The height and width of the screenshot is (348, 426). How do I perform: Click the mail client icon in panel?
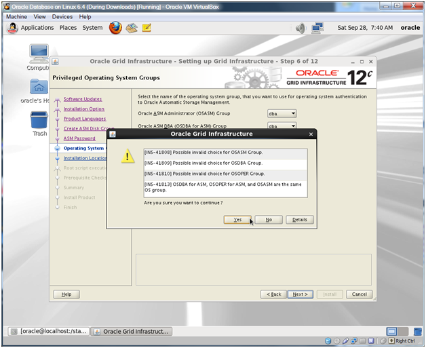pyautogui.click(x=132, y=28)
